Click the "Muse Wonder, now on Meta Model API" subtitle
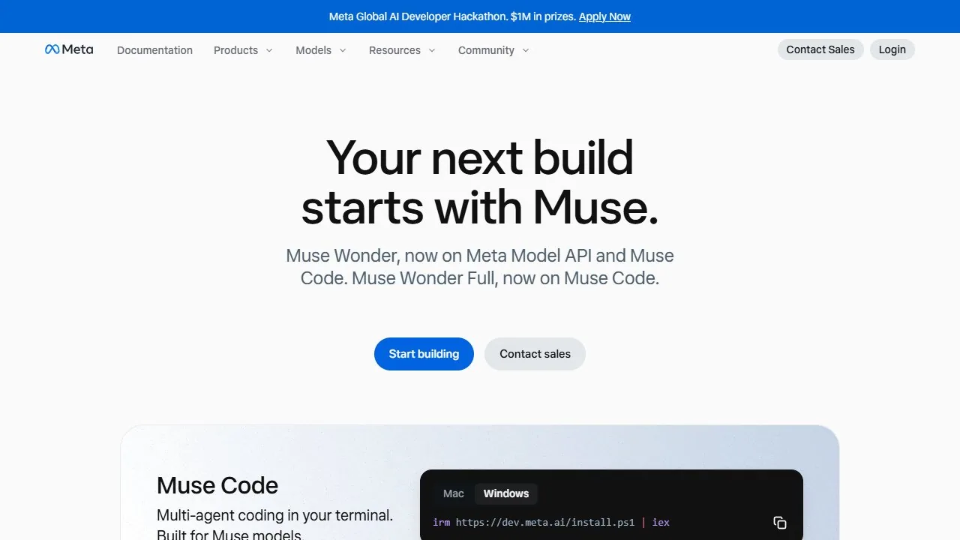Image resolution: width=960 pixels, height=540 pixels. coord(480,267)
